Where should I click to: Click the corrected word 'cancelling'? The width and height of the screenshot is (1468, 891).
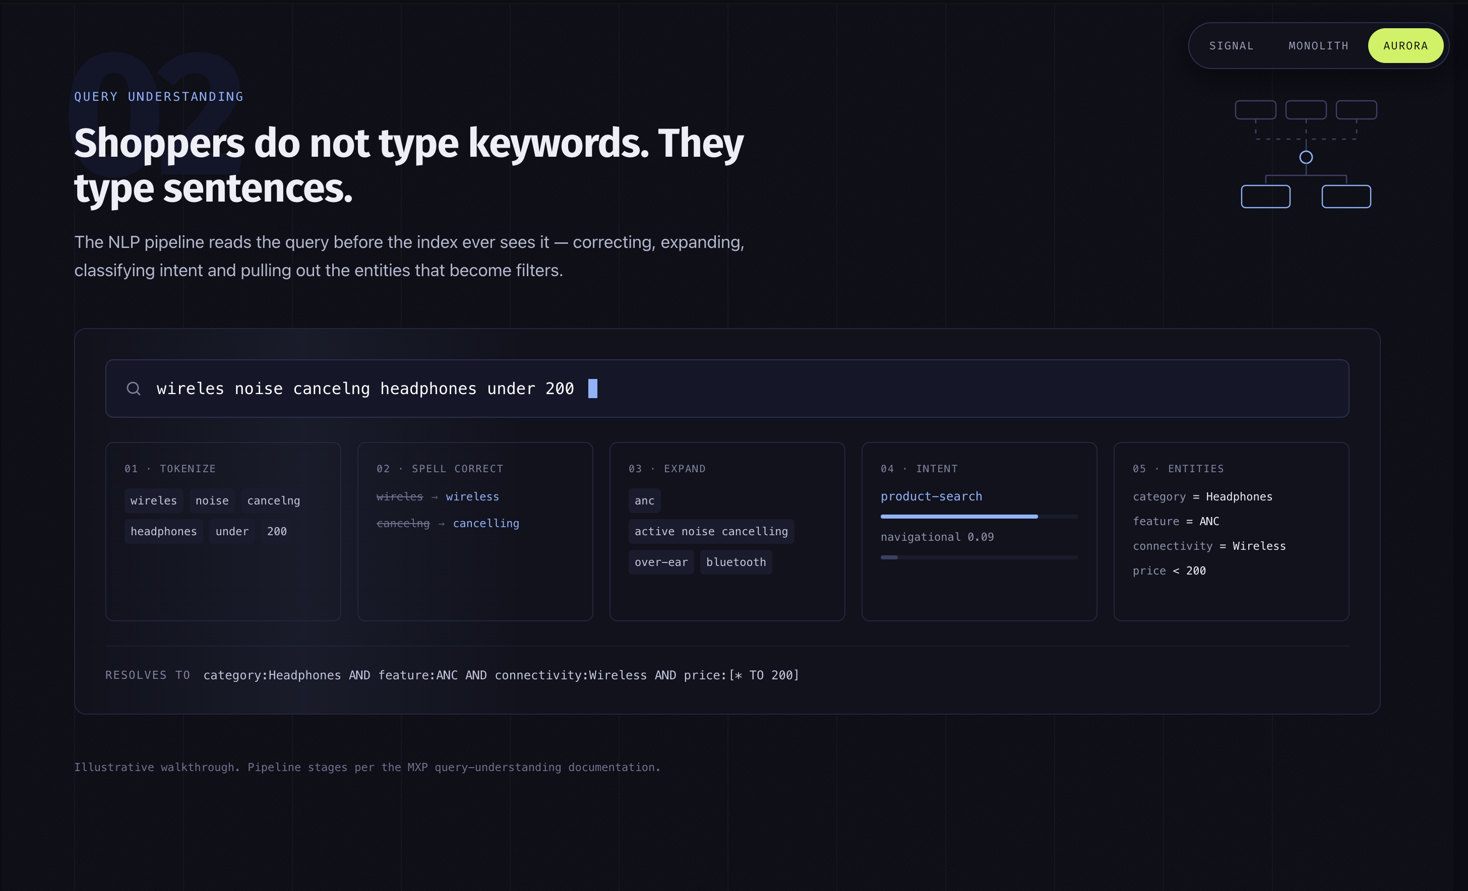[485, 524]
